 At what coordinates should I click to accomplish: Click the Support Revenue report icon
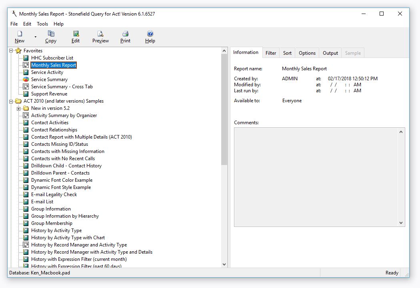tap(26, 94)
